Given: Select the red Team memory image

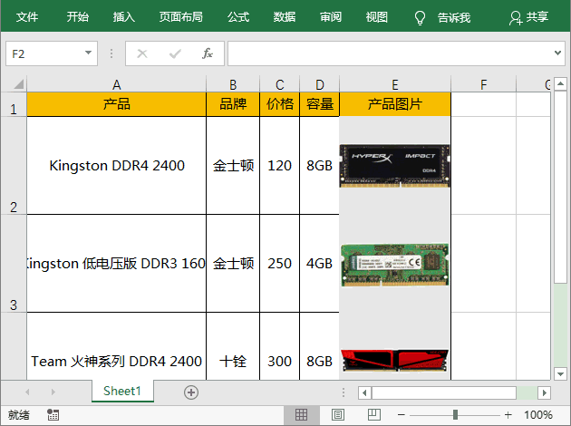Looking at the screenshot, I should click(395, 361).
